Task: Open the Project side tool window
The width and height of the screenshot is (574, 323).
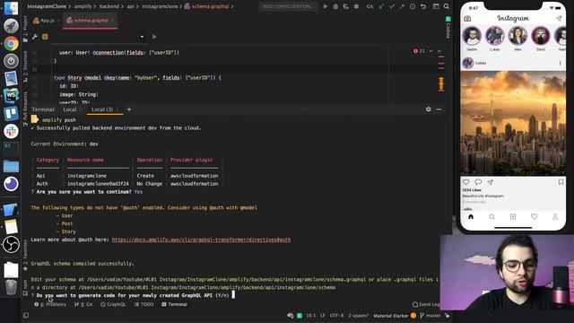Action: click(25, 29)
